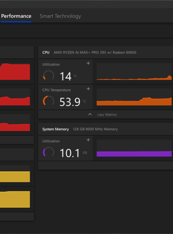Click the System Memory heading
Image resolution: width=173 pixels, height=234 pixels.
point(56,129)
